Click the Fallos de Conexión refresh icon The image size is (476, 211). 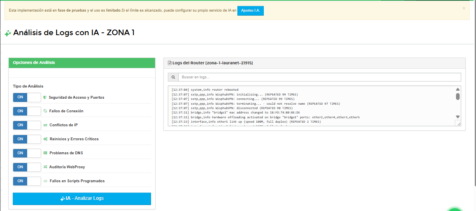pyautogui.click(x=45, y=111)
